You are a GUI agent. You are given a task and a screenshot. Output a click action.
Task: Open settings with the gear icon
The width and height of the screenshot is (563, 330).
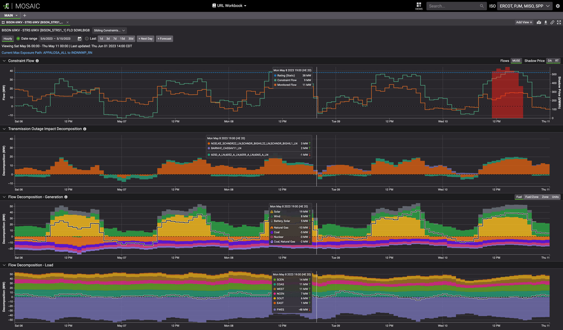tap(558, 6)
